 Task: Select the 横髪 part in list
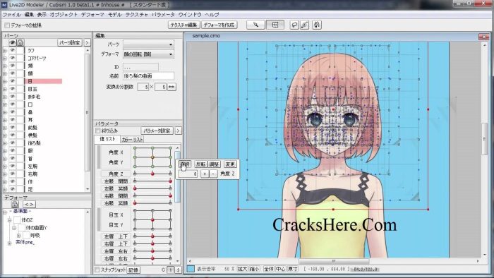click(x=32, y=135)
